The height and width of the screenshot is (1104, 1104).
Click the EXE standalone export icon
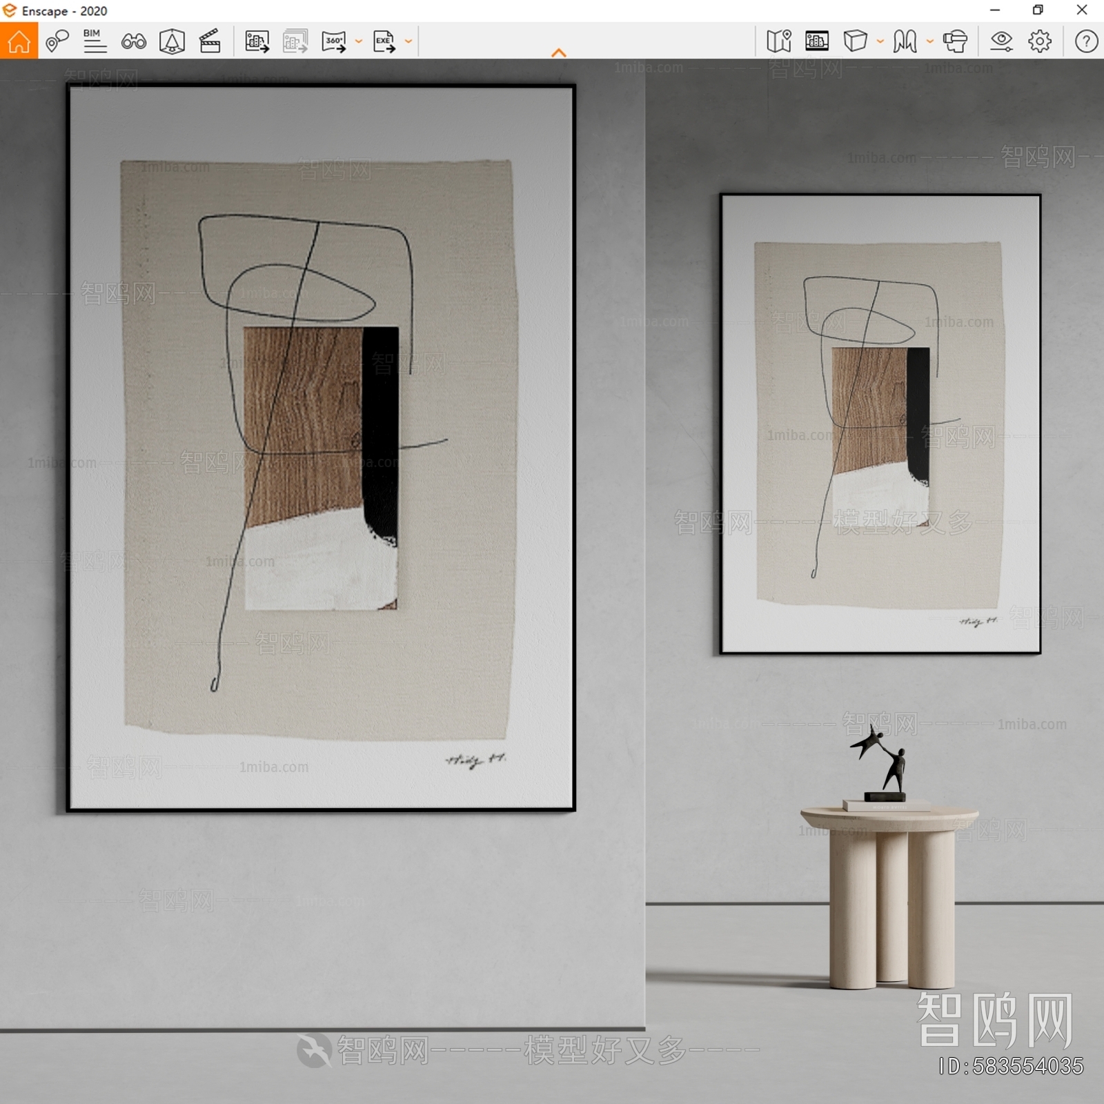(x=384, y=41)
